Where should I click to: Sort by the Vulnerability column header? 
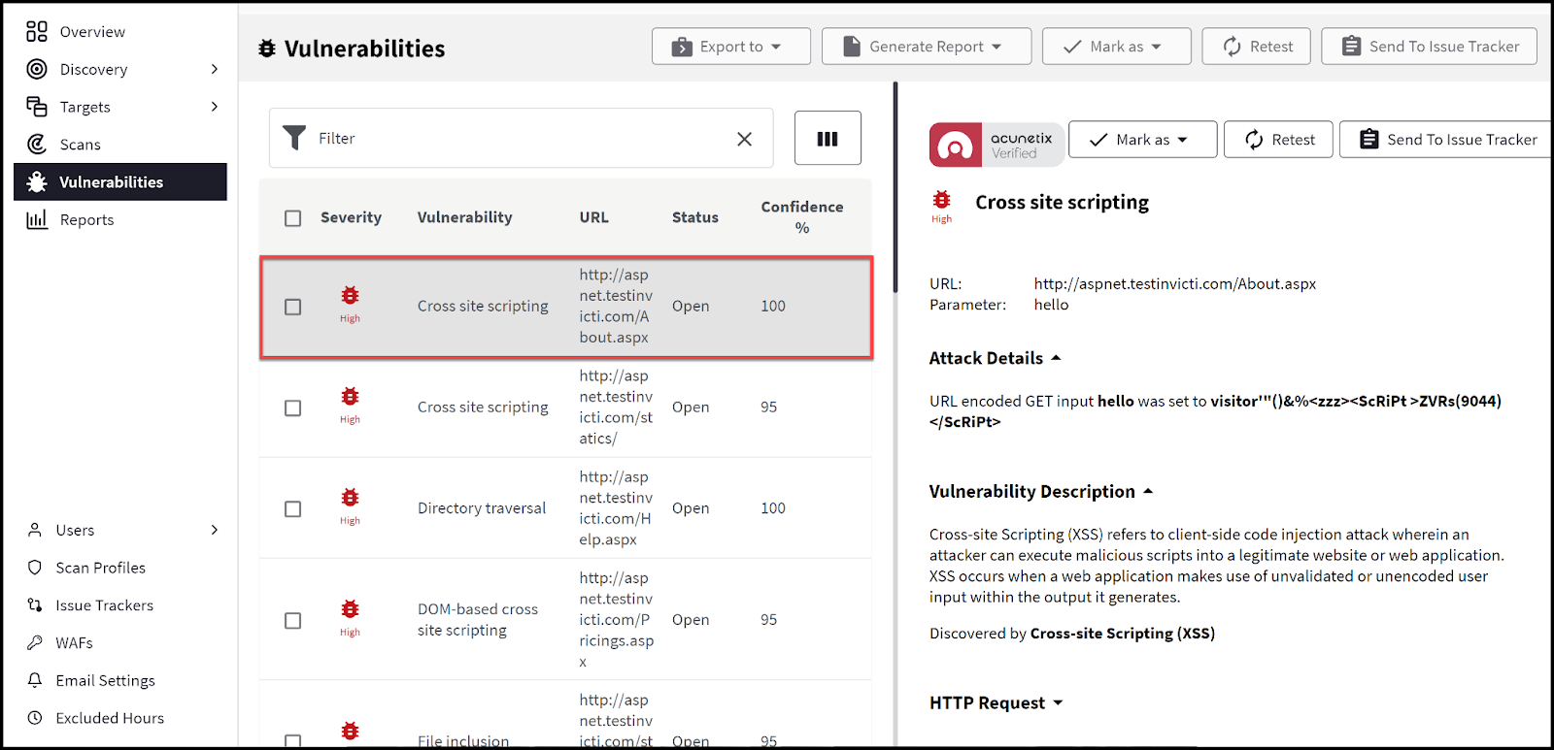[x=464, y=217]
